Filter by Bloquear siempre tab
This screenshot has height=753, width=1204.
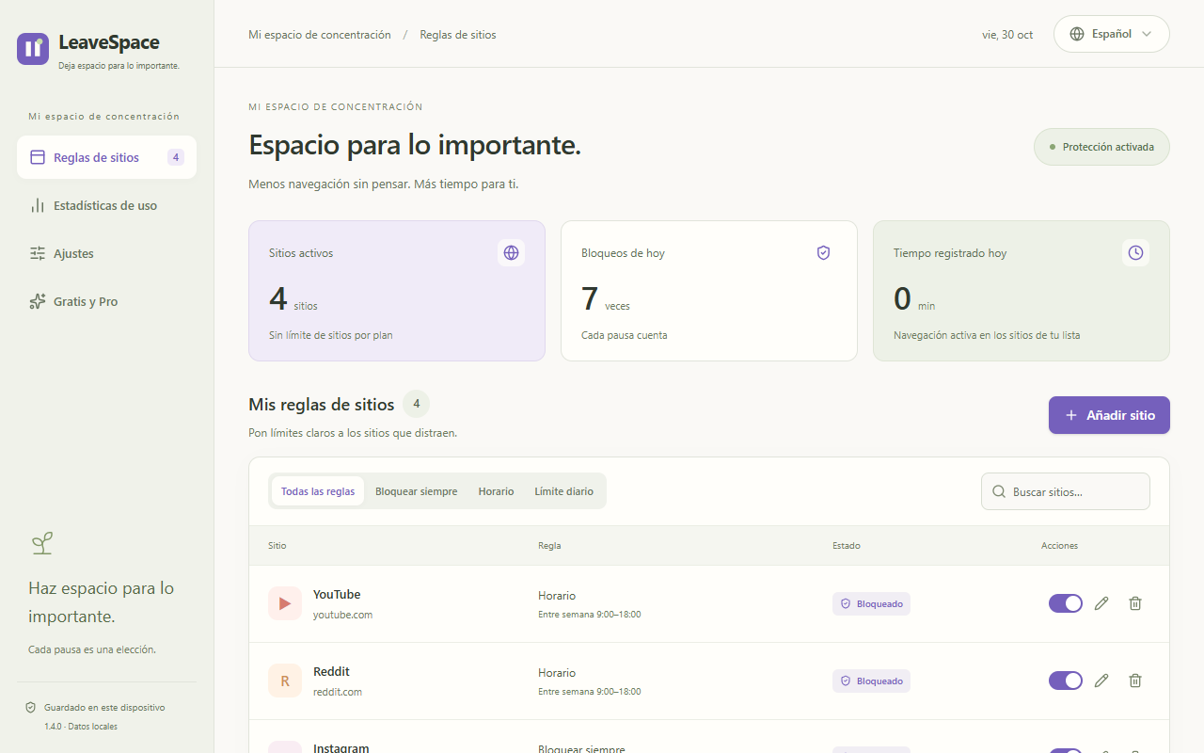[x=417, y=491]
